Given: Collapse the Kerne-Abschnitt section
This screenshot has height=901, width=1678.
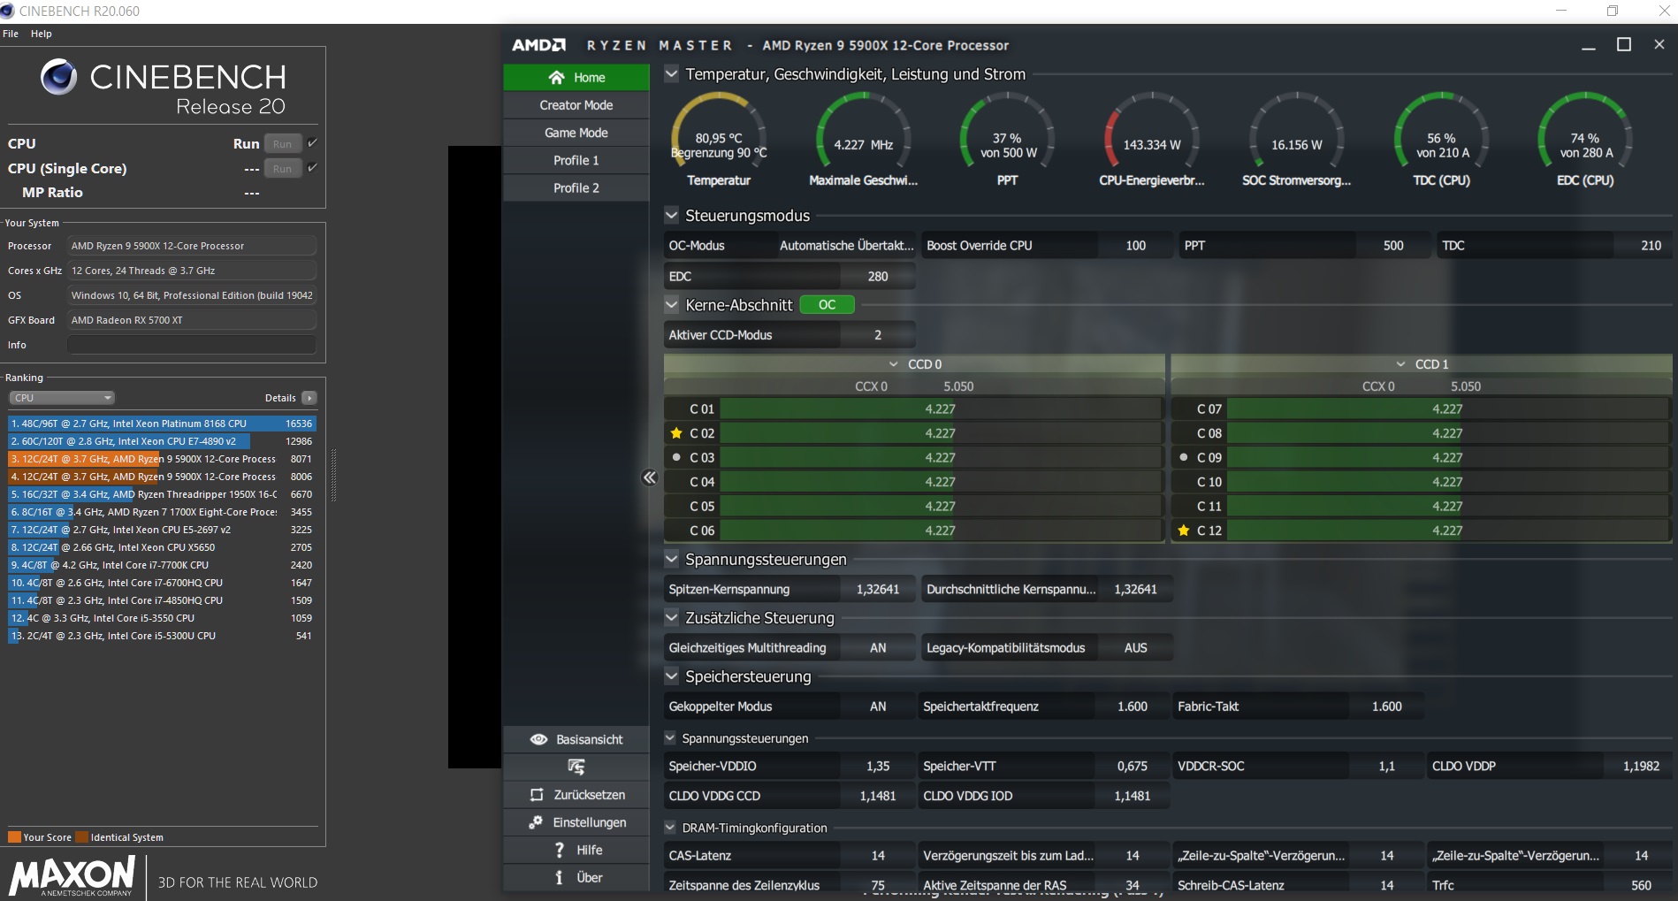Looking at the screenshot, I should tap(671, 304).
